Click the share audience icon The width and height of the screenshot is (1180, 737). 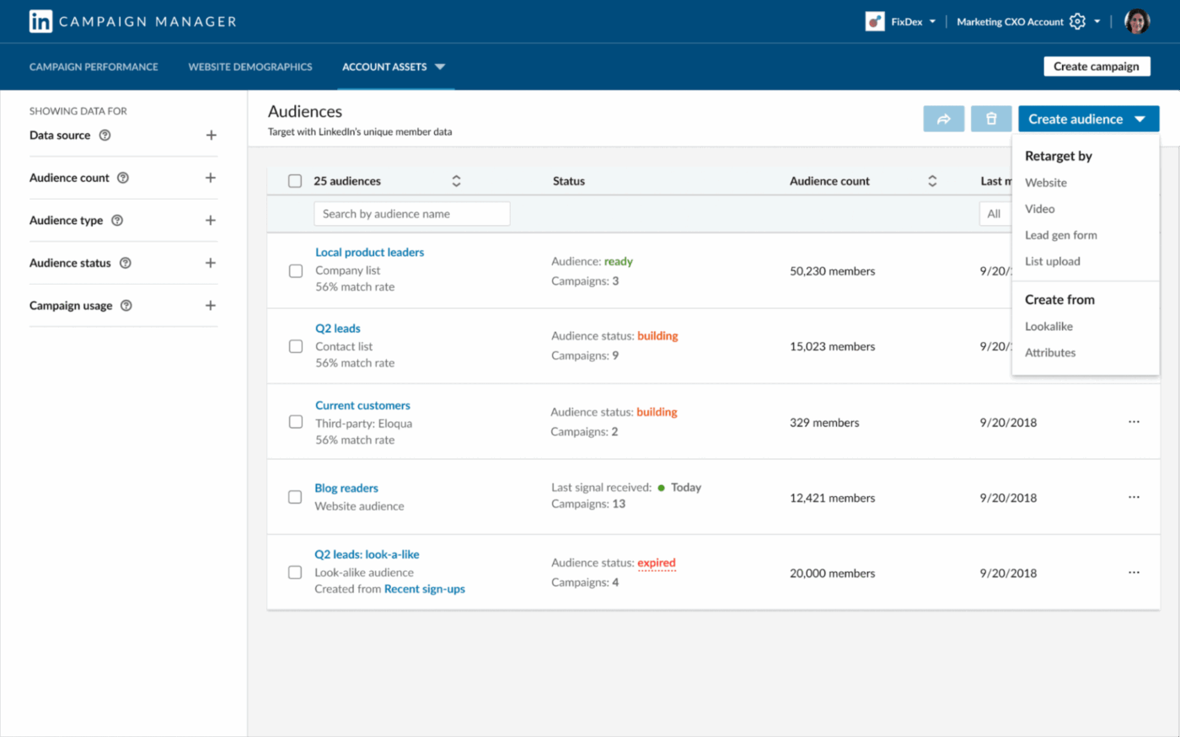(x=943, y=118)
